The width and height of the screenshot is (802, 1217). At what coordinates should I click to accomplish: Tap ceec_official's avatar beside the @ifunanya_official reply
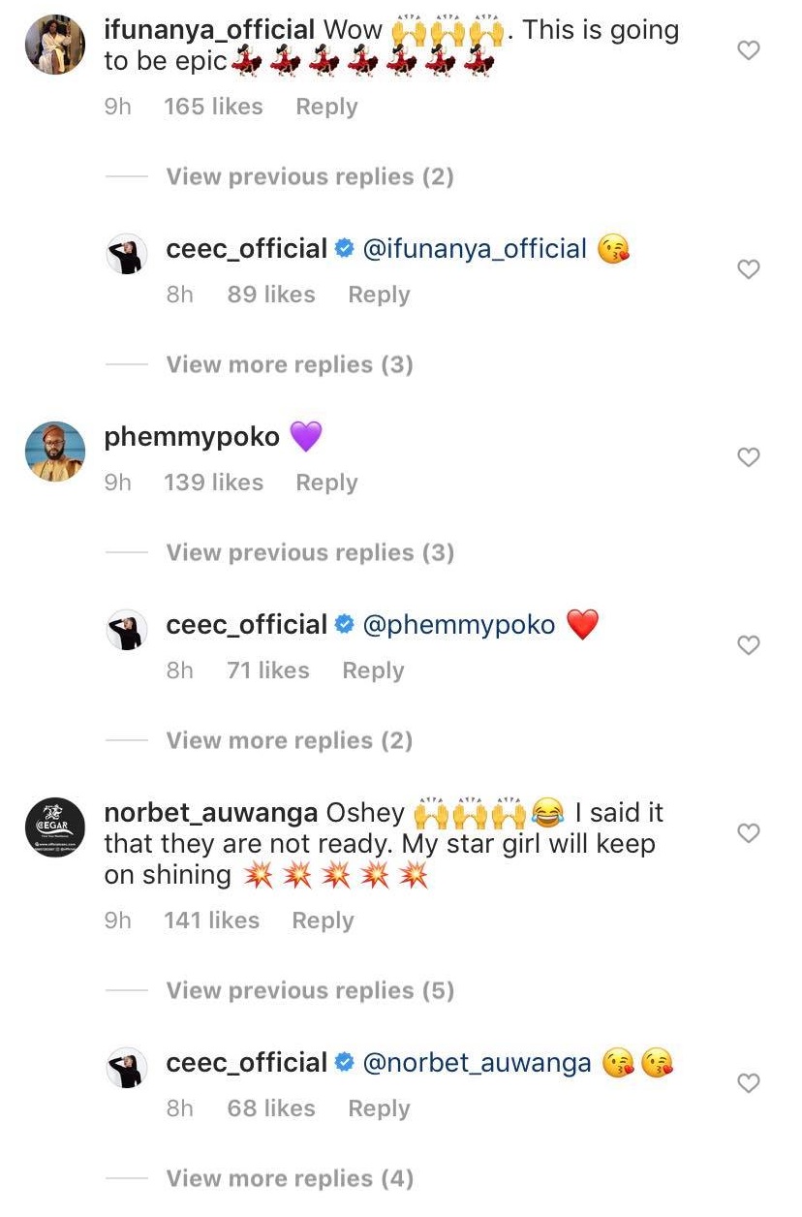(x=127, y=254)
